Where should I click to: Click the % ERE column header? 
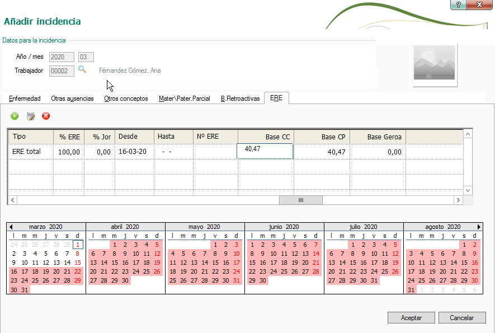click(69, 137)
